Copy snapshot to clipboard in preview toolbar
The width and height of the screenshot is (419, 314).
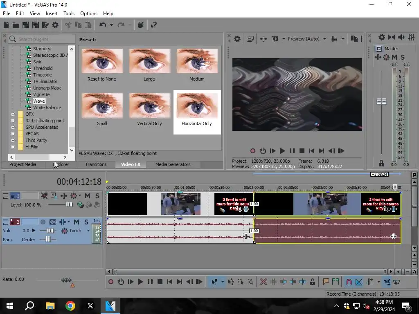click(x=354, y=39)
